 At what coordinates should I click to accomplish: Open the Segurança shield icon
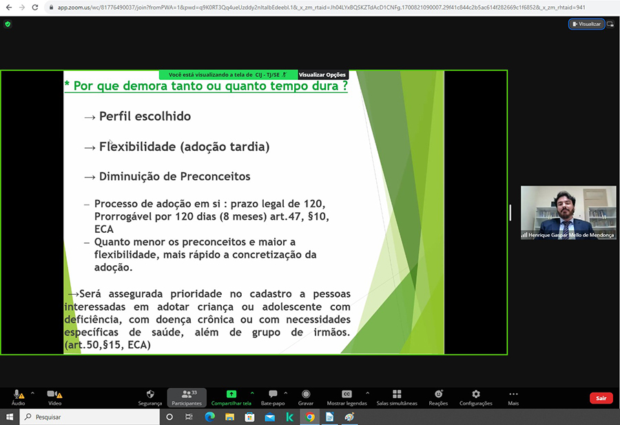click(x=149, y=395)
